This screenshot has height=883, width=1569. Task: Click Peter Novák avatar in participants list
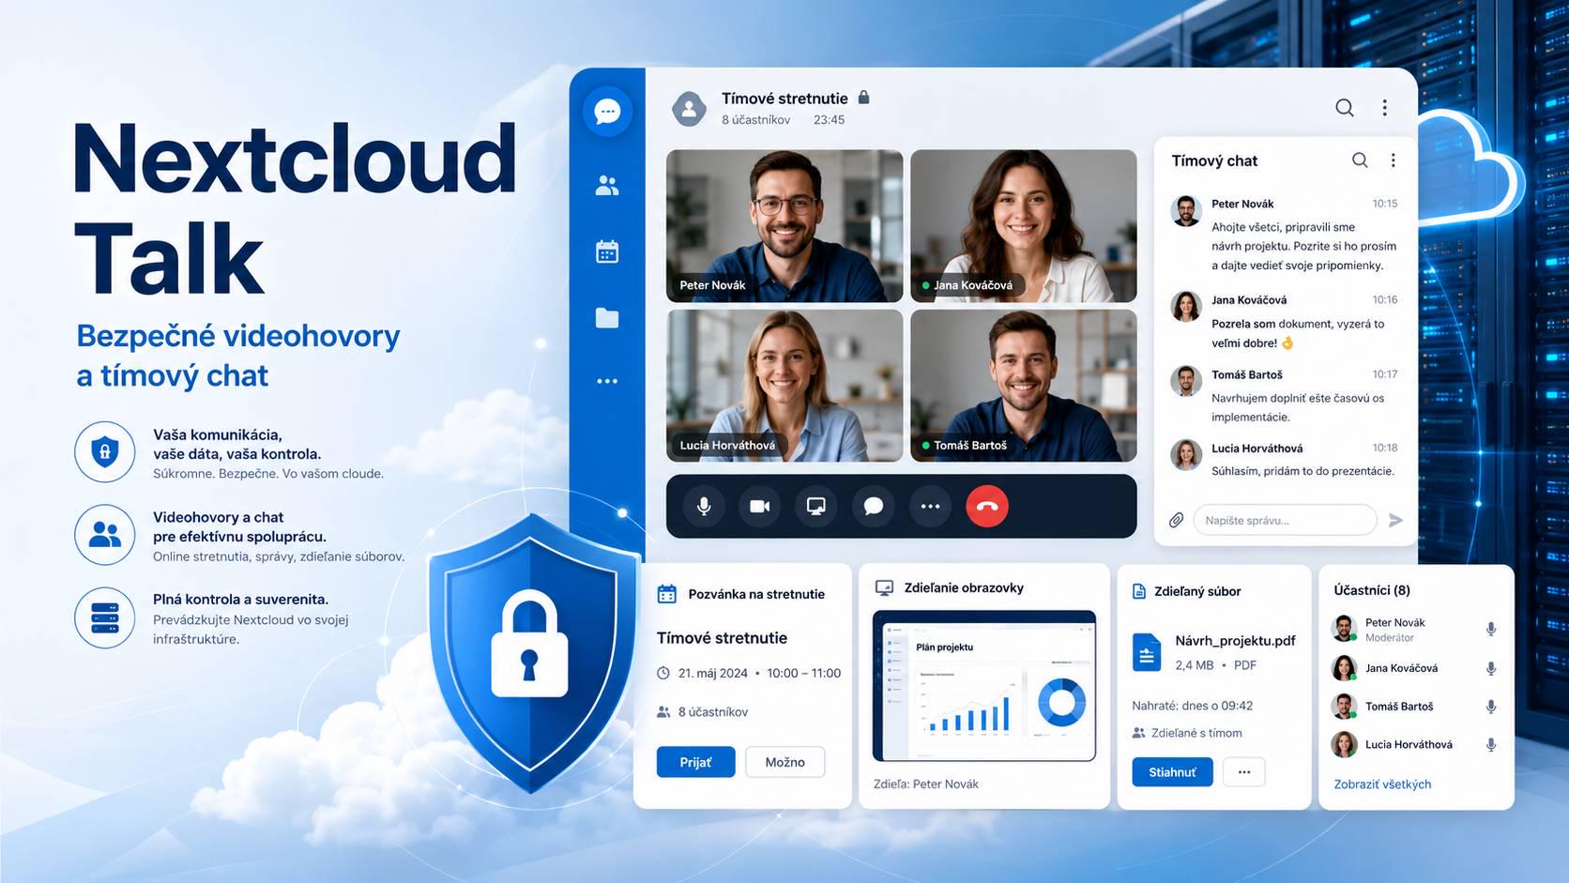pyautogui.click(x=1345, y=629)
